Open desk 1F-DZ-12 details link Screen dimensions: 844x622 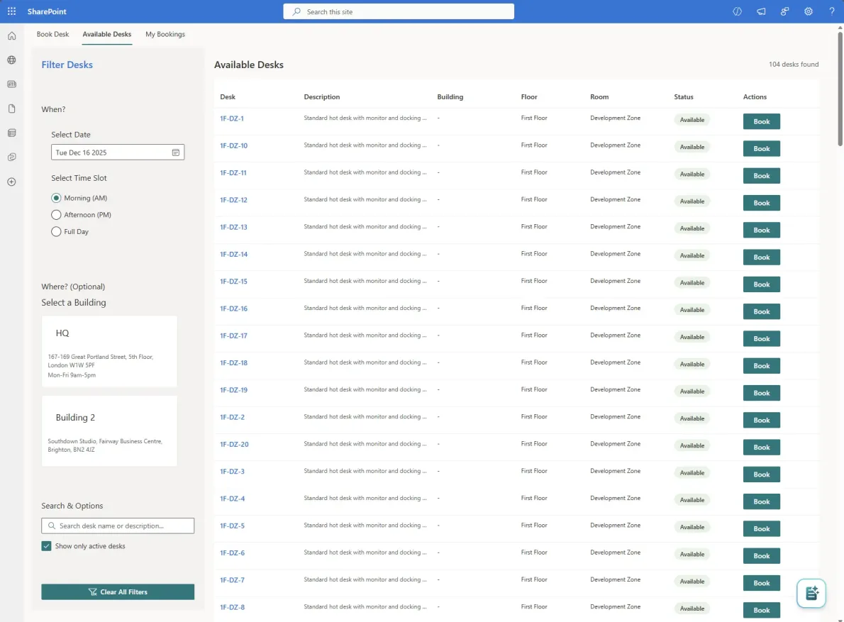tap(233, 199)
